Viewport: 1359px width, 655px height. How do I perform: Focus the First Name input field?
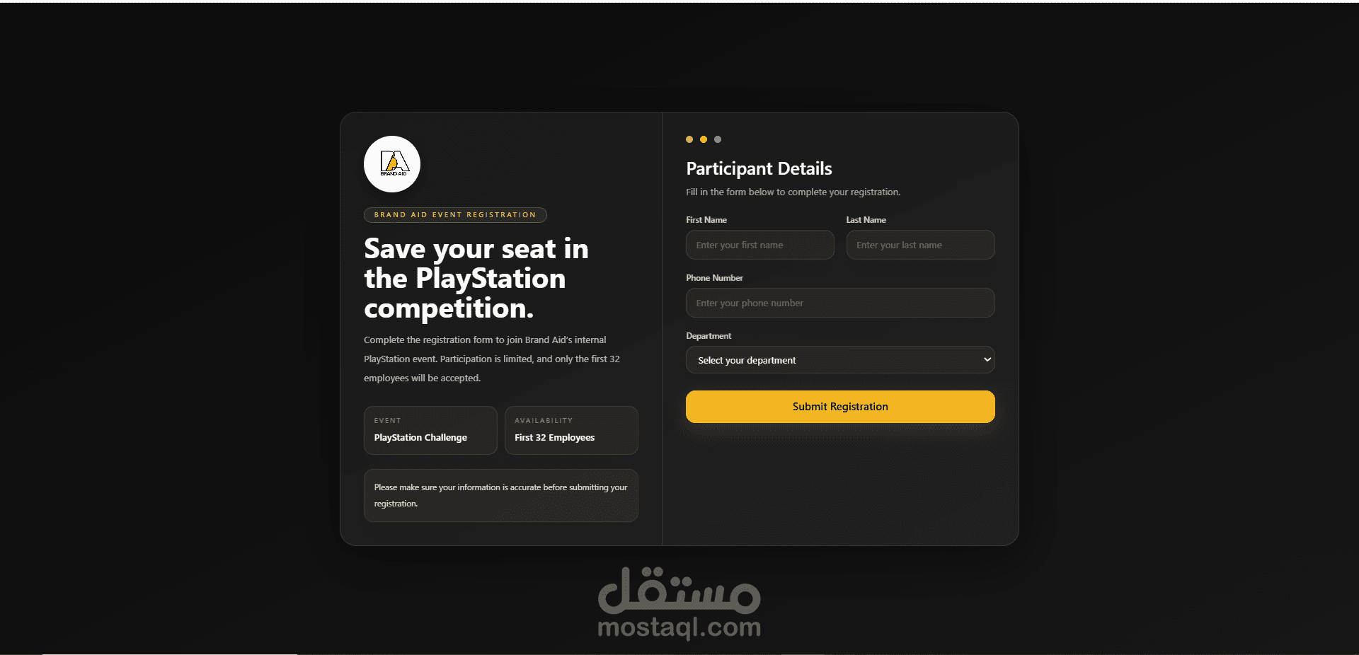pyautogui.click(x=759, y=245)
